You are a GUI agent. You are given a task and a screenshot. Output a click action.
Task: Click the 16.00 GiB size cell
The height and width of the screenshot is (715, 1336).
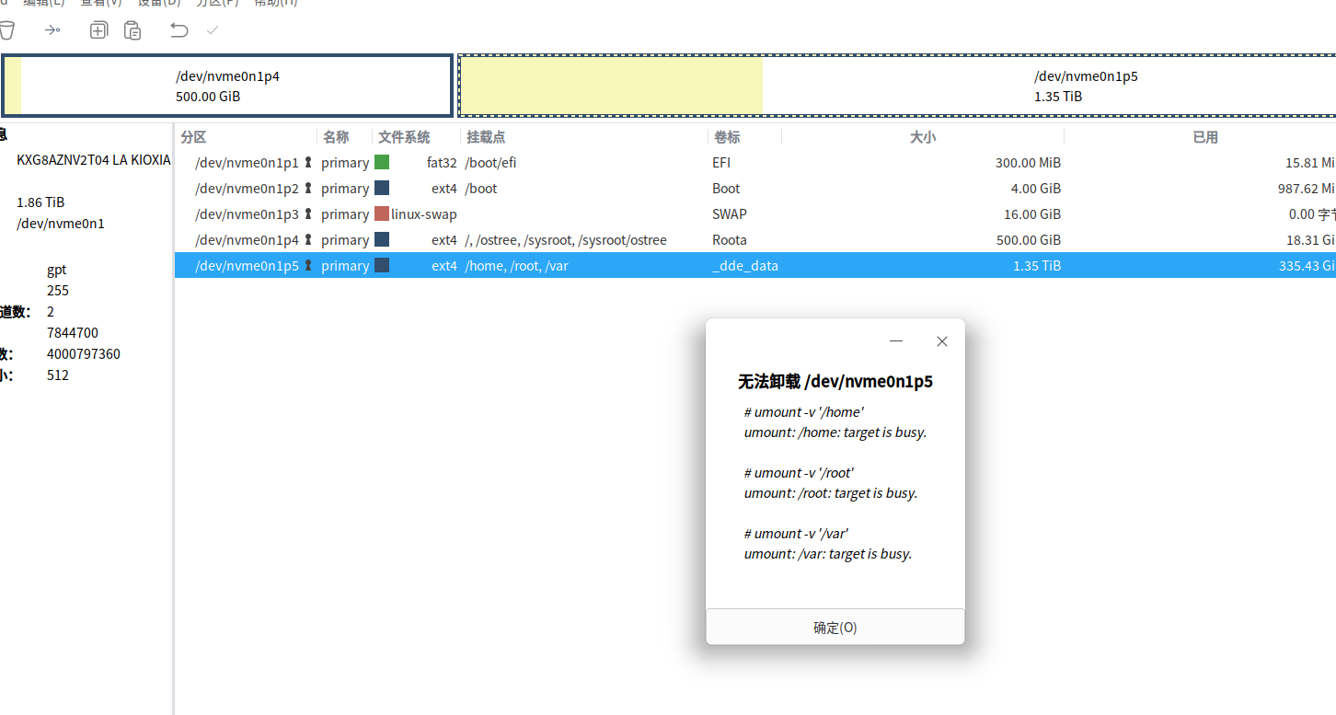point(1031,214)
